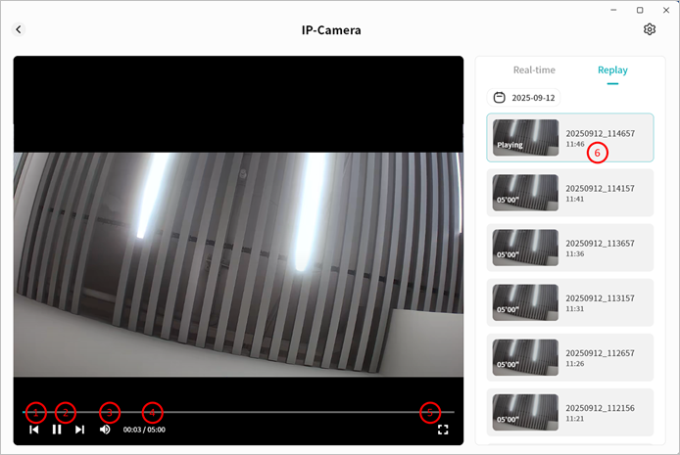Pause the playing video

coord(57,429)
